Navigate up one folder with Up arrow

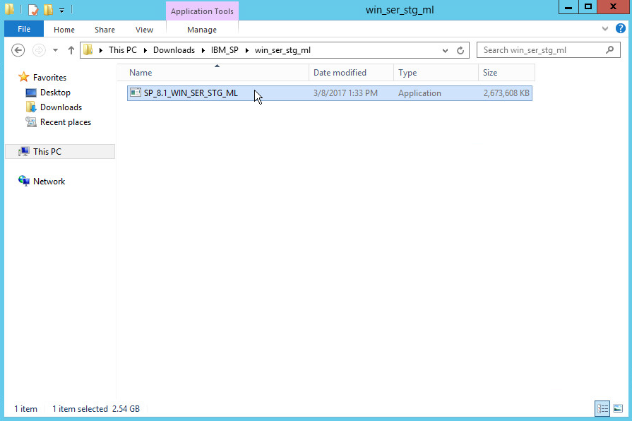(71, 50)
